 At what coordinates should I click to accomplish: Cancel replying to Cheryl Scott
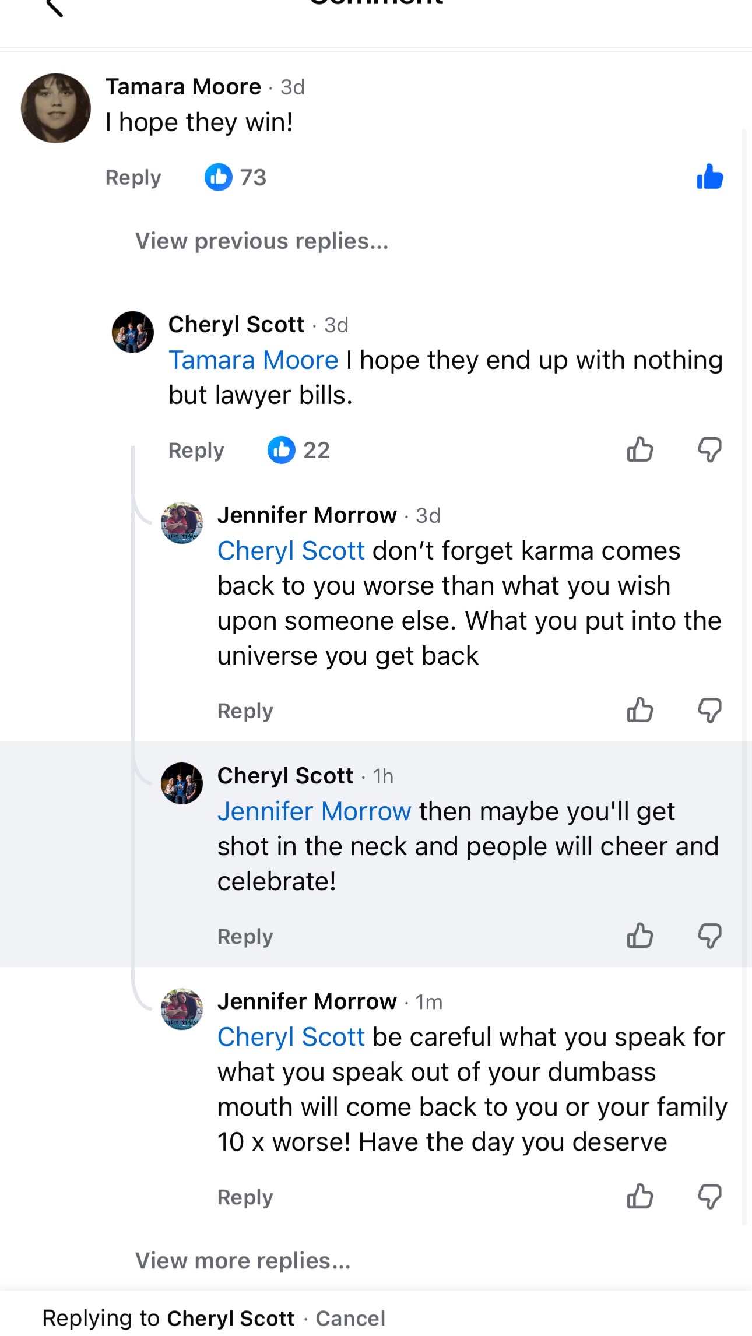(x=350, y=1318)
